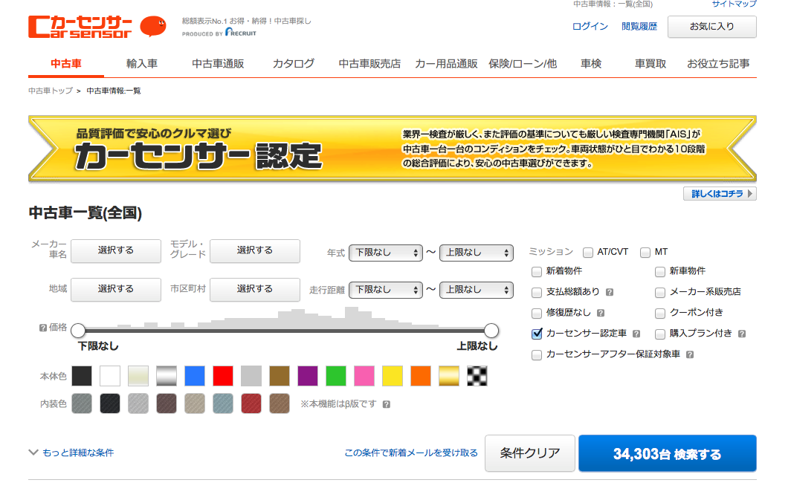This screenshot has width=791, height=503.
Task: Go to the カー用品通販 tab
Action: (x=446, y=64)
